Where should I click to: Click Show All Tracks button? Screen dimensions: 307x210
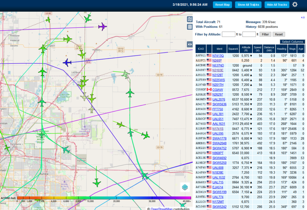click(x=248, y=5)
